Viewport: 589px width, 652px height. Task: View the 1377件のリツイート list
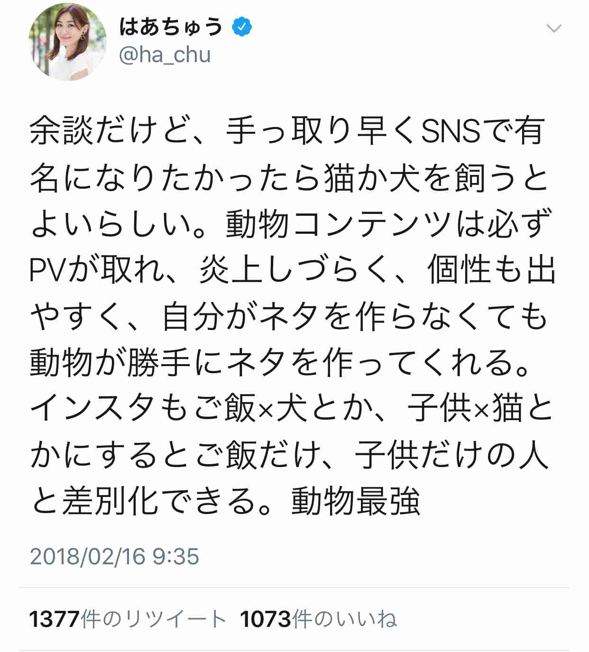pyautogui.click(x=127, y=619)
